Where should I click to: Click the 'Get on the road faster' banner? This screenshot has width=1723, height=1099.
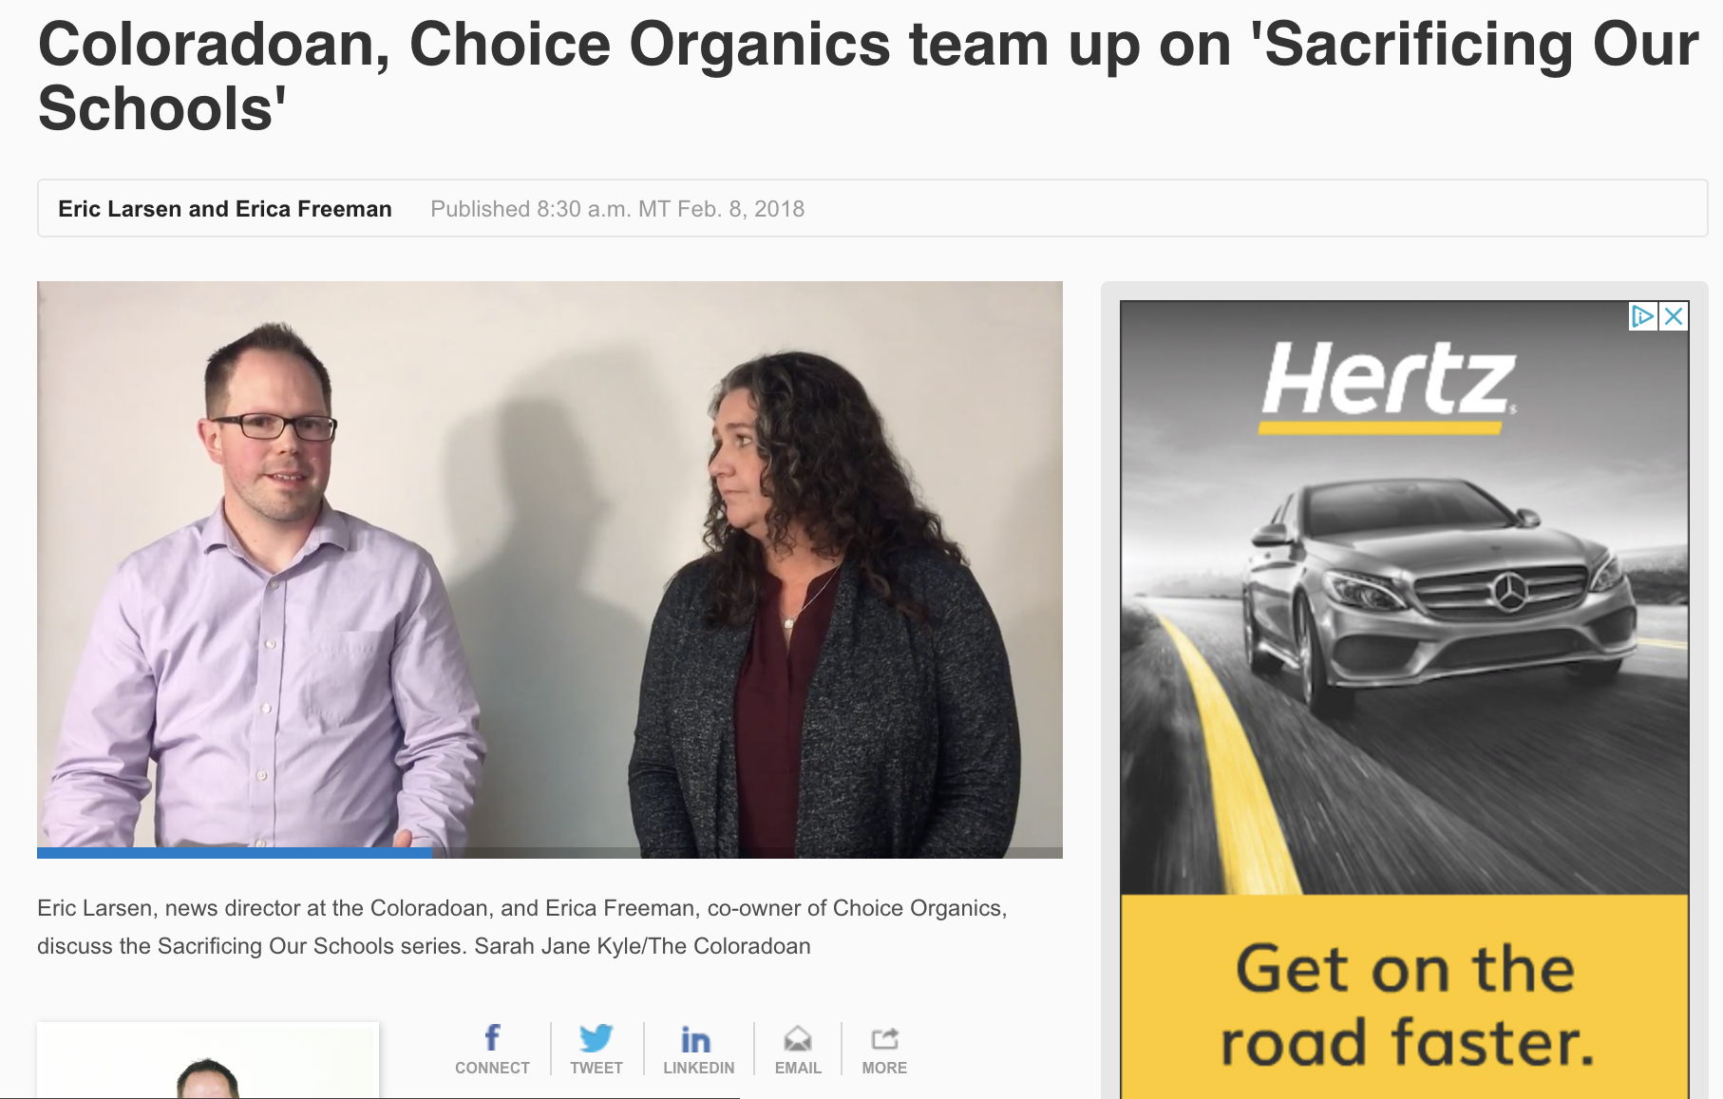pyautogui.click(x=1405, y=996)
